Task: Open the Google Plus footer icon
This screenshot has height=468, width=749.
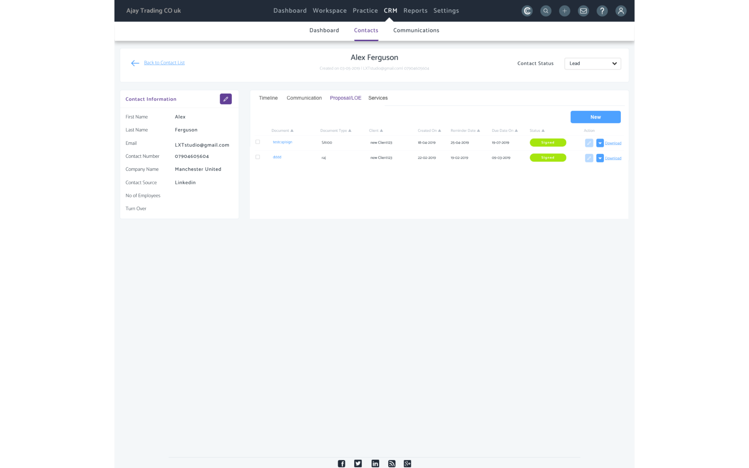Action: click(407, 463)
